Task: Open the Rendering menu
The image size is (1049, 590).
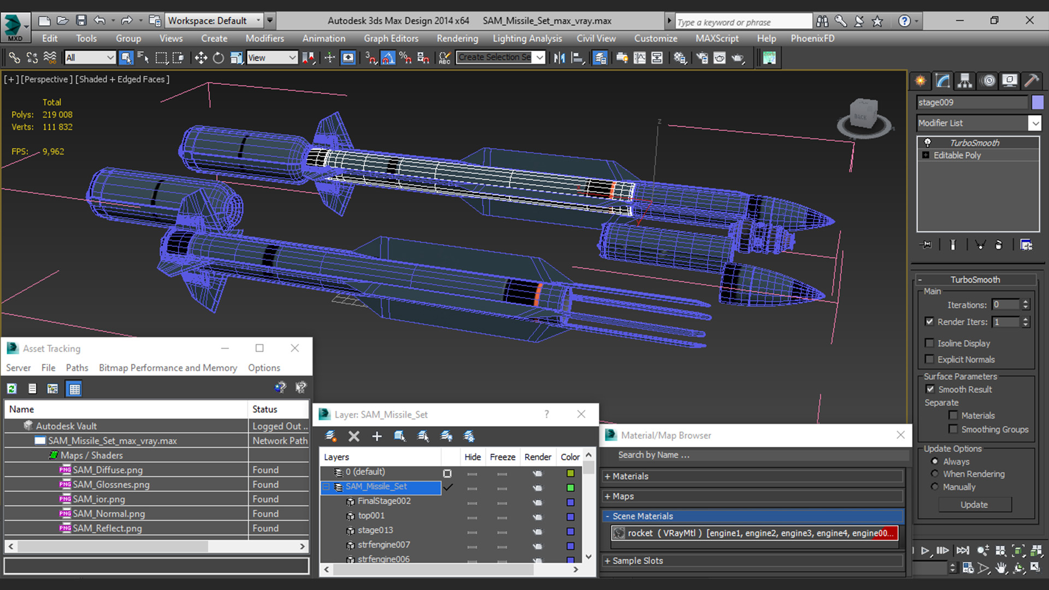Action: 457,38
